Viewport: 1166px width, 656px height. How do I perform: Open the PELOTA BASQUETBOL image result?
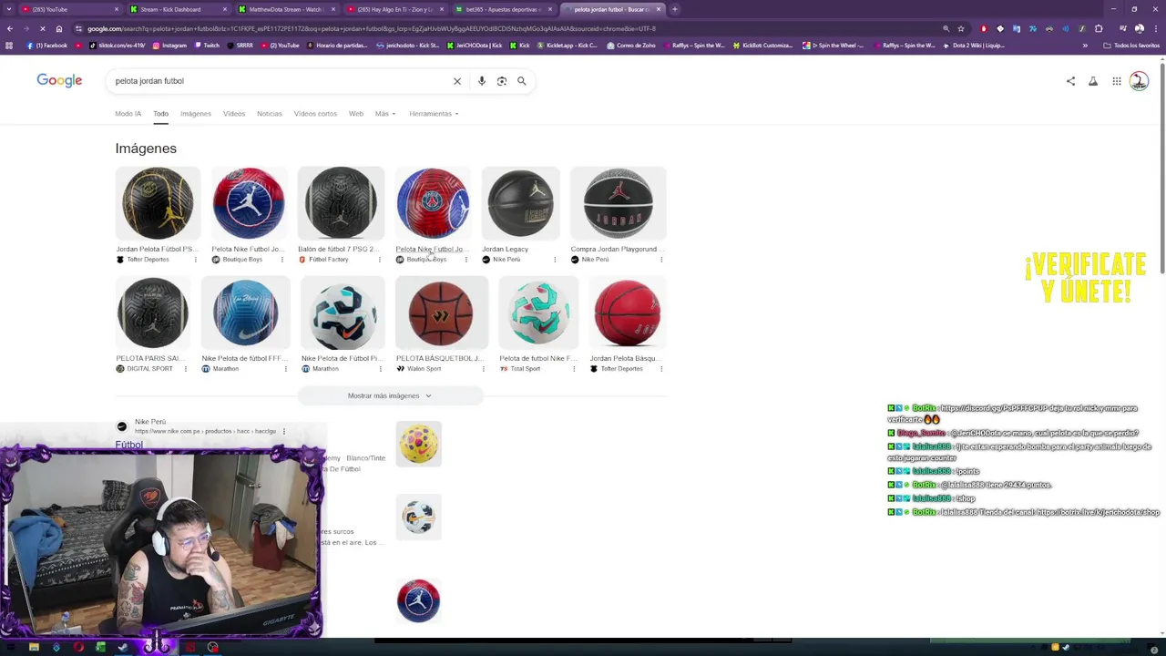point(441,313)
